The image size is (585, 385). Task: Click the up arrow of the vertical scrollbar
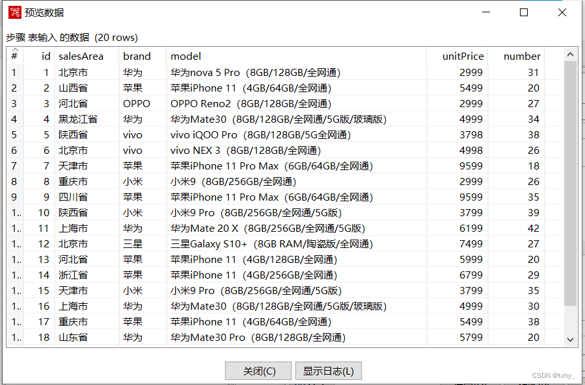pos(570,53)
